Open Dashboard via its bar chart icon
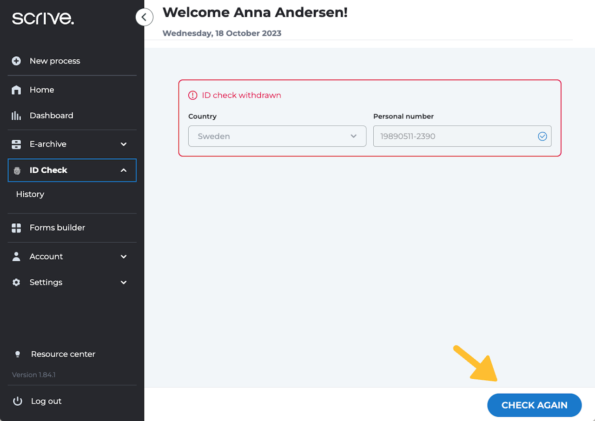This screenshot has height=421, width=595. [16, 116]
